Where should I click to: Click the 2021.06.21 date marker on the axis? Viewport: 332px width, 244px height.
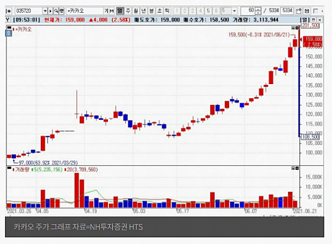[305, 211]
